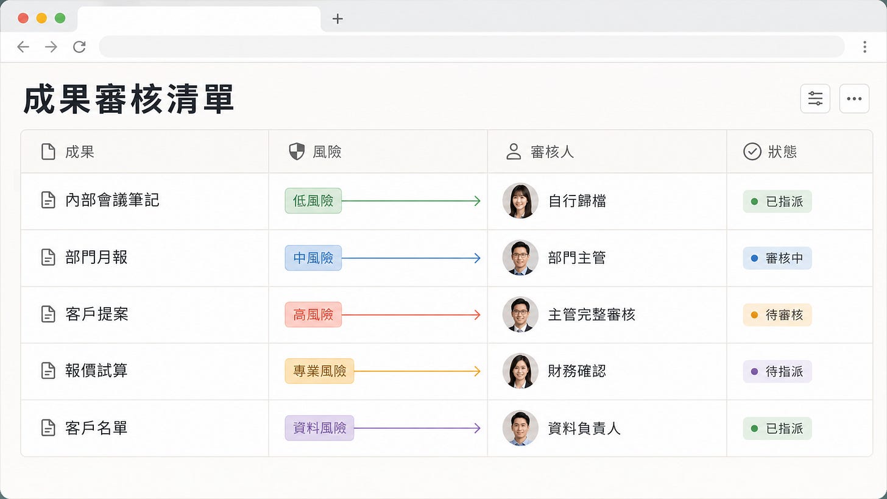Screen dimensions: 887x499
Task: Select the 中風險 blue tag
Action: 313,258
